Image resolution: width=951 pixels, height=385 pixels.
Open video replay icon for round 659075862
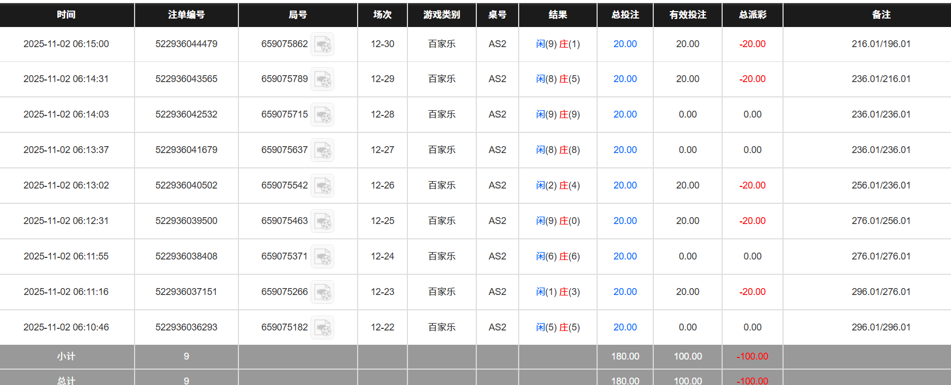[x=322, y=44]
